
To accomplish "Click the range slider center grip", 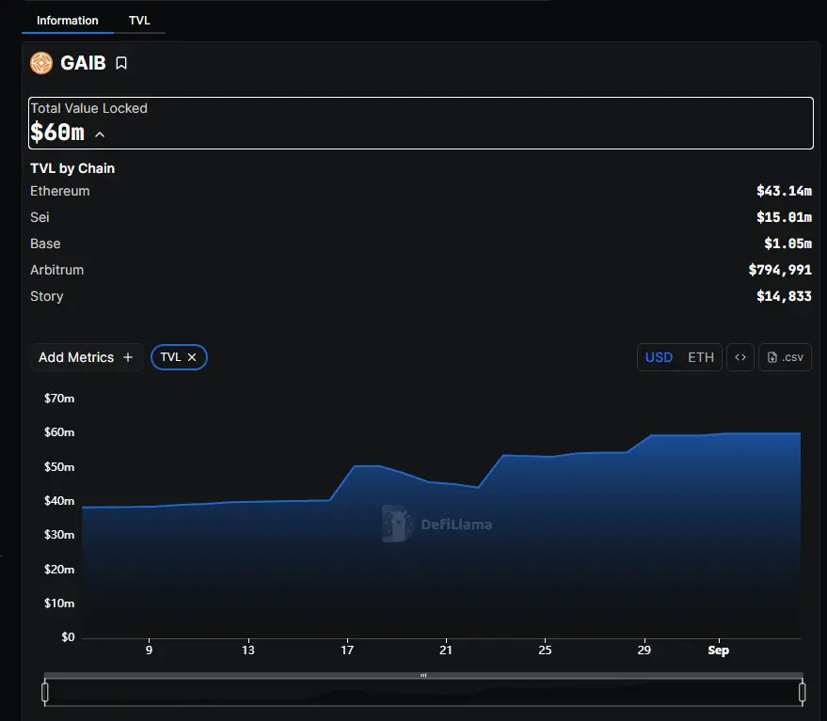I will (x=423, y=675).
